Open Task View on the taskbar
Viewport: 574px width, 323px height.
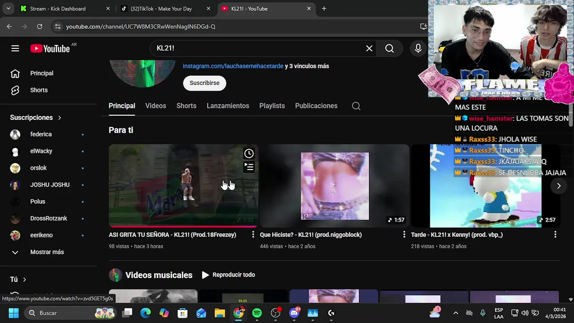(x=127, y=313)
